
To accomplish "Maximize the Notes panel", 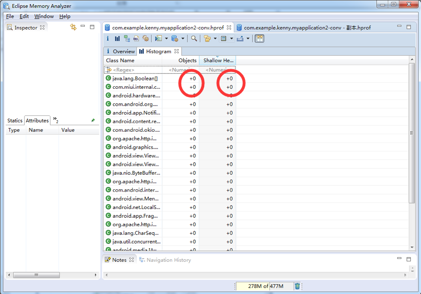I will tap(409, 259).
